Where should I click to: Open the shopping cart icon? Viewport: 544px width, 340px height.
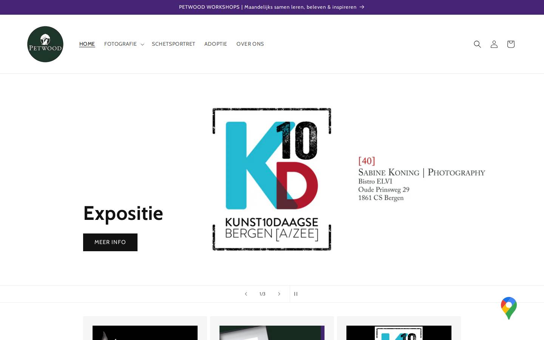(511, 44)
